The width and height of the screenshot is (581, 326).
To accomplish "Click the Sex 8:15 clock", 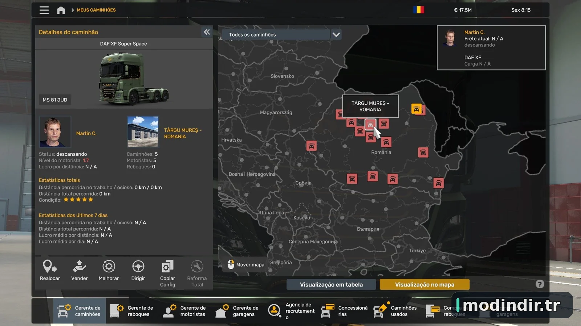I will pyautogui.click(x=521, y=10).
